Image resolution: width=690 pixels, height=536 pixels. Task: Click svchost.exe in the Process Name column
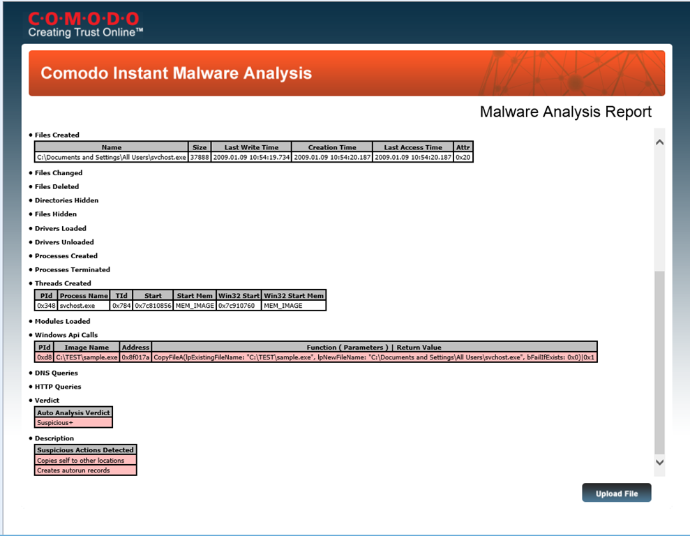84,306
